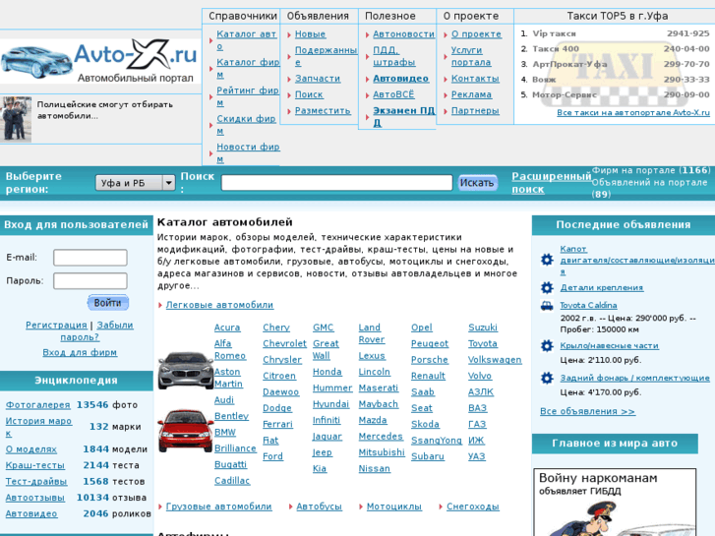
Task: Open the Мотоциклы category link
Action: point(394,506)
